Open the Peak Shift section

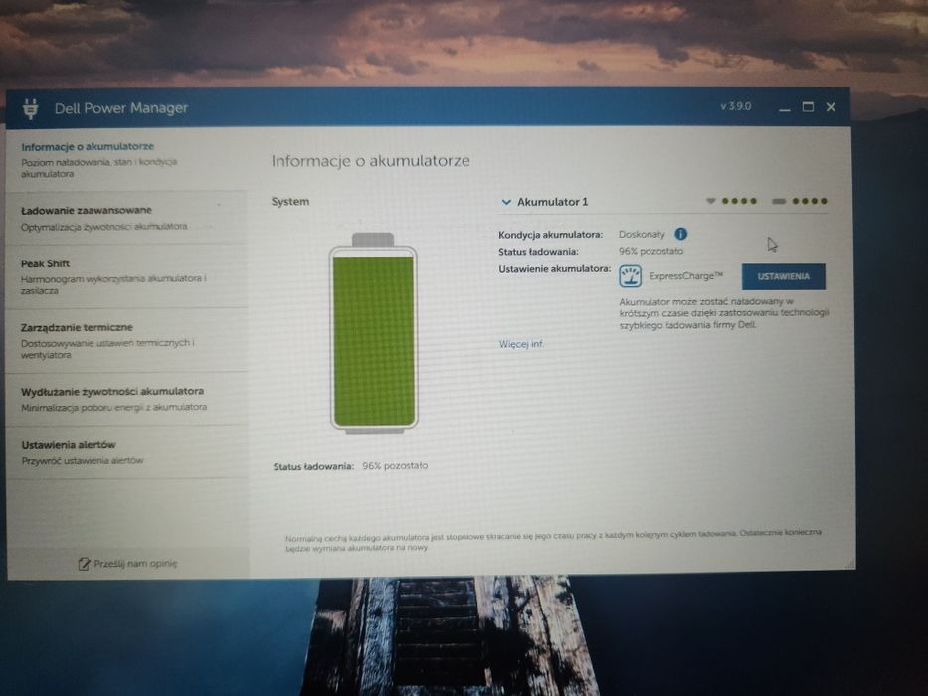click(x=126, y=275)
